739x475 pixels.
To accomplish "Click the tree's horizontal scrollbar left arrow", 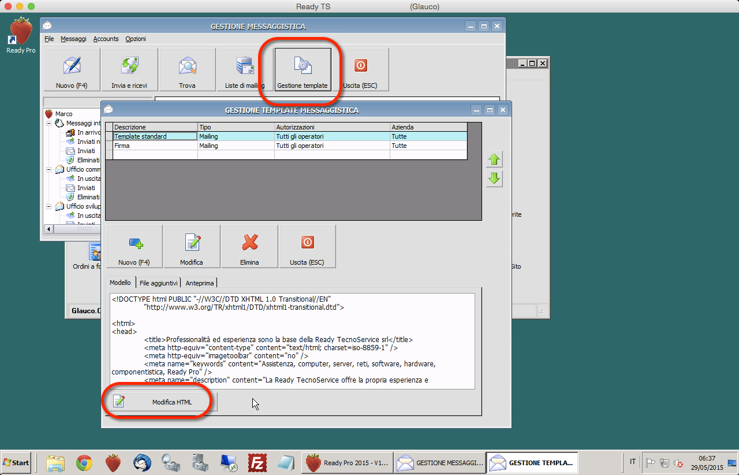I will tap(48, 229).
